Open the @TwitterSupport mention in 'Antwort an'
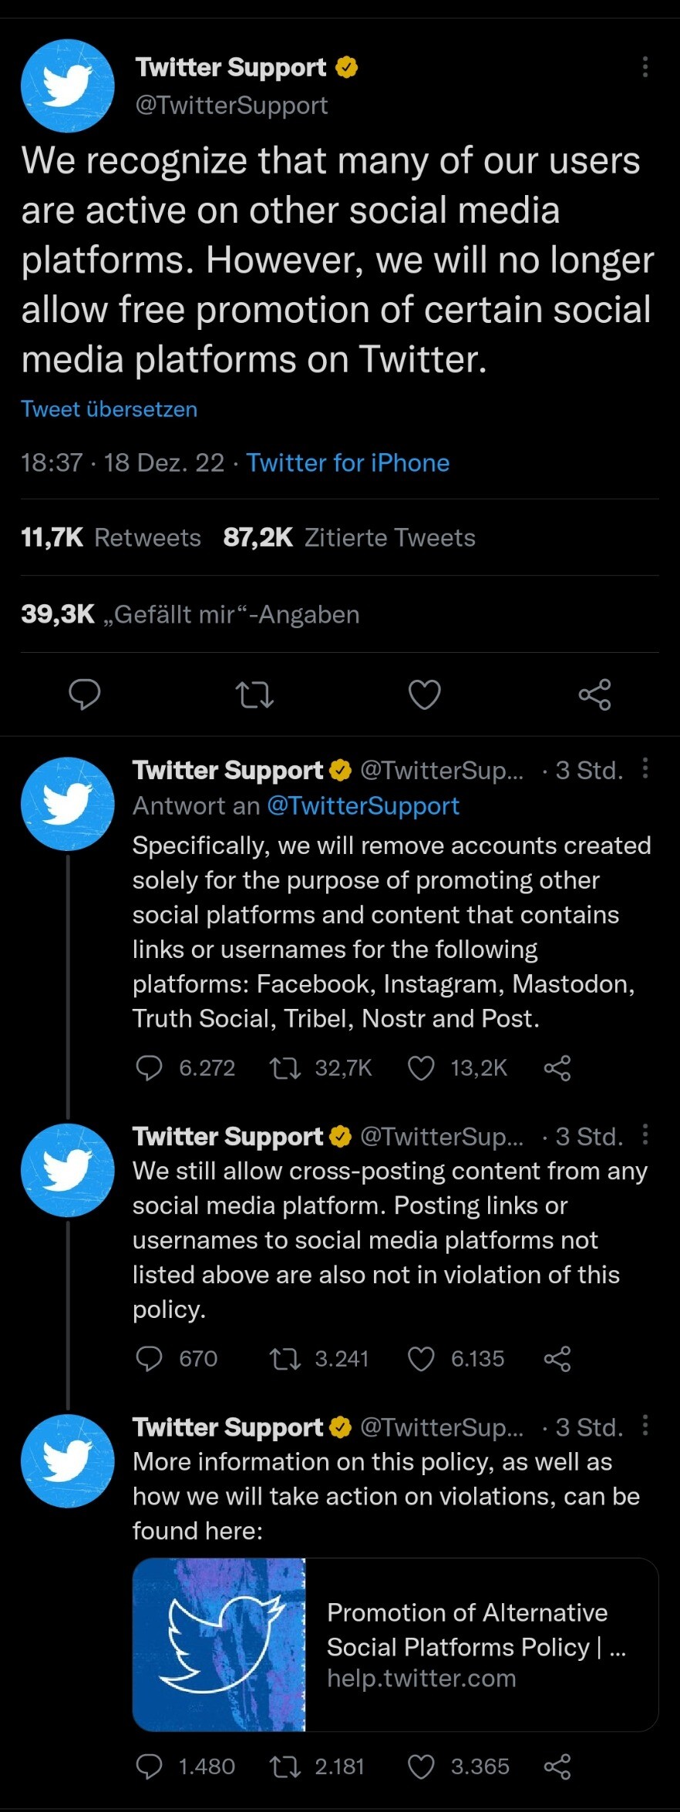The image size is (680, 1812). pos(362,805)
